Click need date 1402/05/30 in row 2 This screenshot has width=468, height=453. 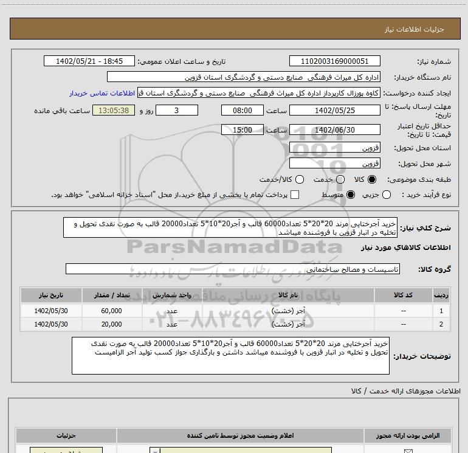click(51, 324)
